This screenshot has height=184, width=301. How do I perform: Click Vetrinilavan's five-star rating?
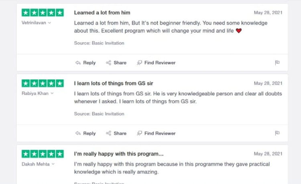[43, 13]
